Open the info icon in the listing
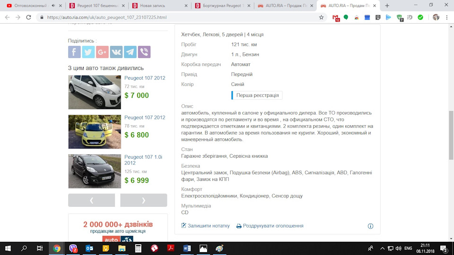 (x=370, y=226)
